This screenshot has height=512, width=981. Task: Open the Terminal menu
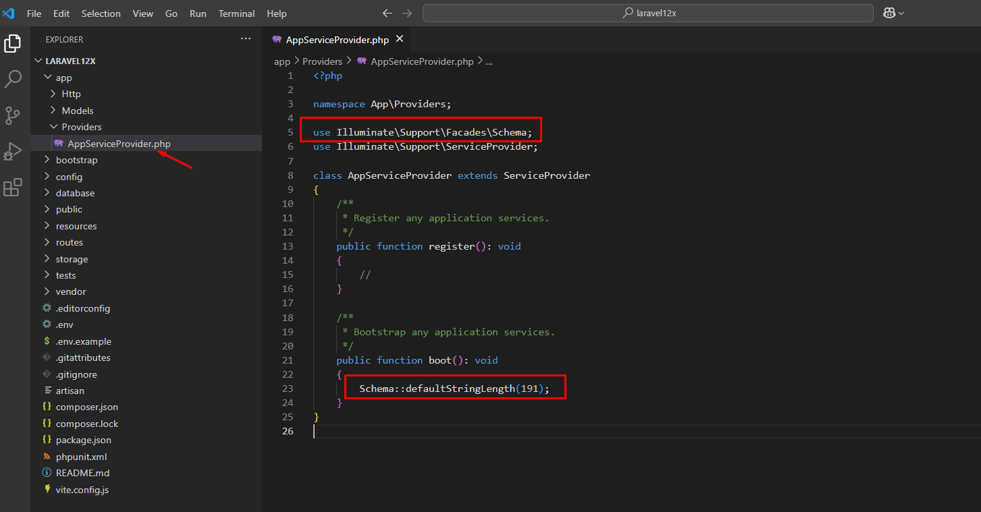point(236,13)
